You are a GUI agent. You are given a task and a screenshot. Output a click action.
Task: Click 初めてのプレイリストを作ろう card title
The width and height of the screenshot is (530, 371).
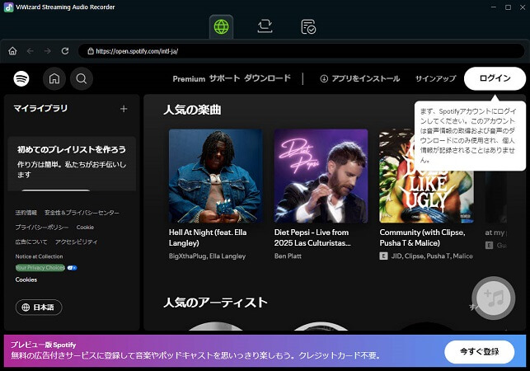tap(72, 149)
